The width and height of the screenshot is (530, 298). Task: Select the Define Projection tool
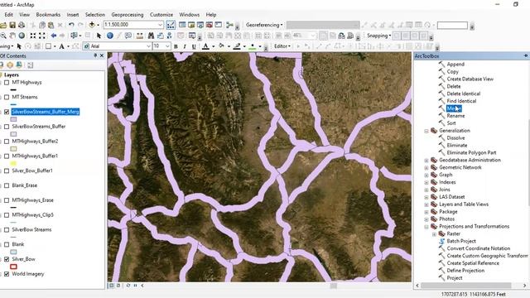point(465,271)
